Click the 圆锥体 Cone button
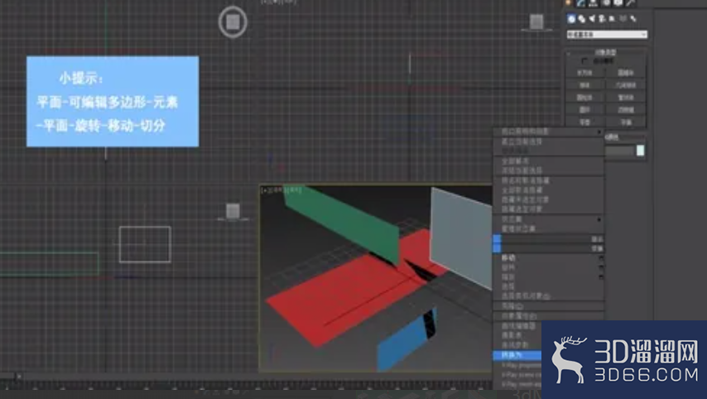Image resolution: width=707 pixels, height=399 pixels. (626, 73)
